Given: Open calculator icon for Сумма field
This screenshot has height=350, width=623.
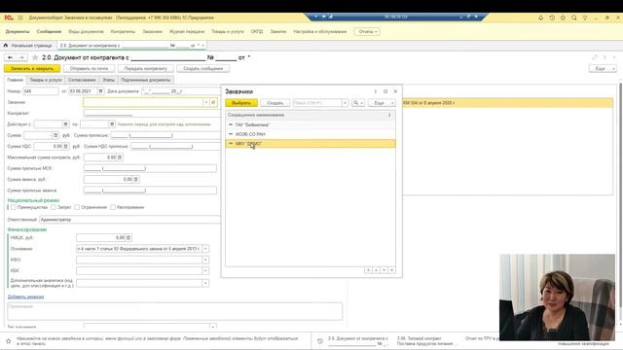Looking at the screenshot, I should click(x=55, y=135).
